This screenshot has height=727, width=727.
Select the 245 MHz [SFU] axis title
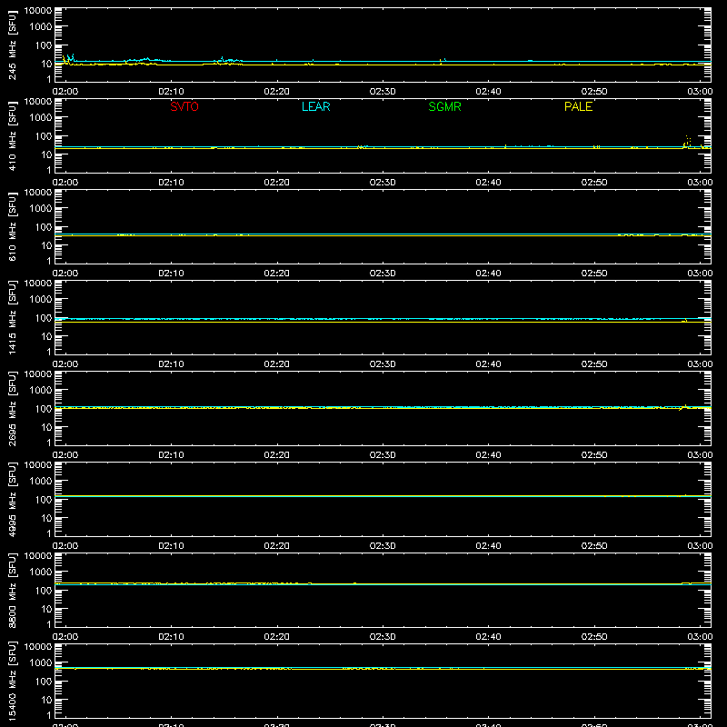pyautogui.click(x=13, y=45)
